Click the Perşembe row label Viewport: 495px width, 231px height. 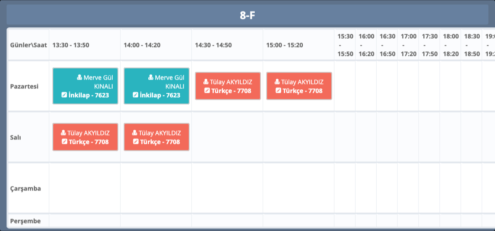[26, 221]
